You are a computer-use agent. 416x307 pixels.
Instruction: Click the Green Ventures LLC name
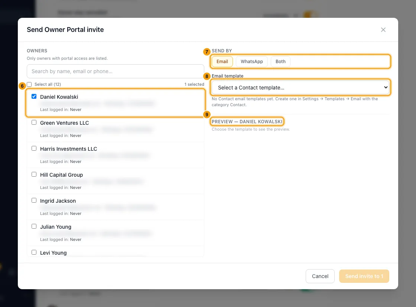[65, 123]
